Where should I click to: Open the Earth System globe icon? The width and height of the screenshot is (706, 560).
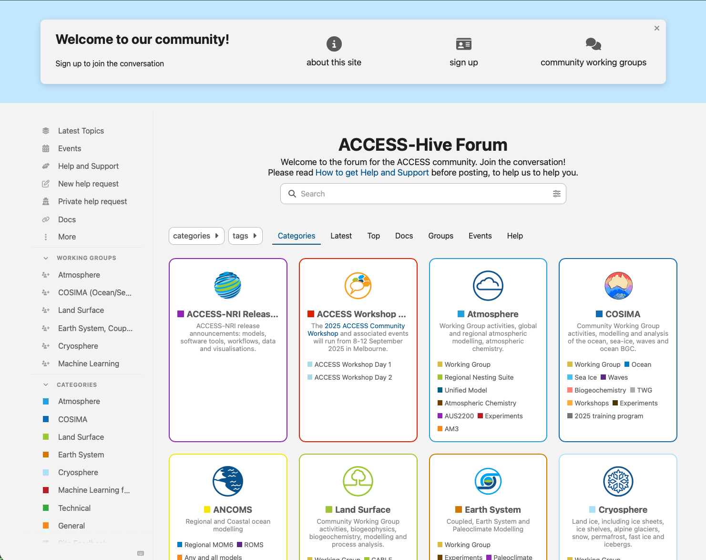488,481
